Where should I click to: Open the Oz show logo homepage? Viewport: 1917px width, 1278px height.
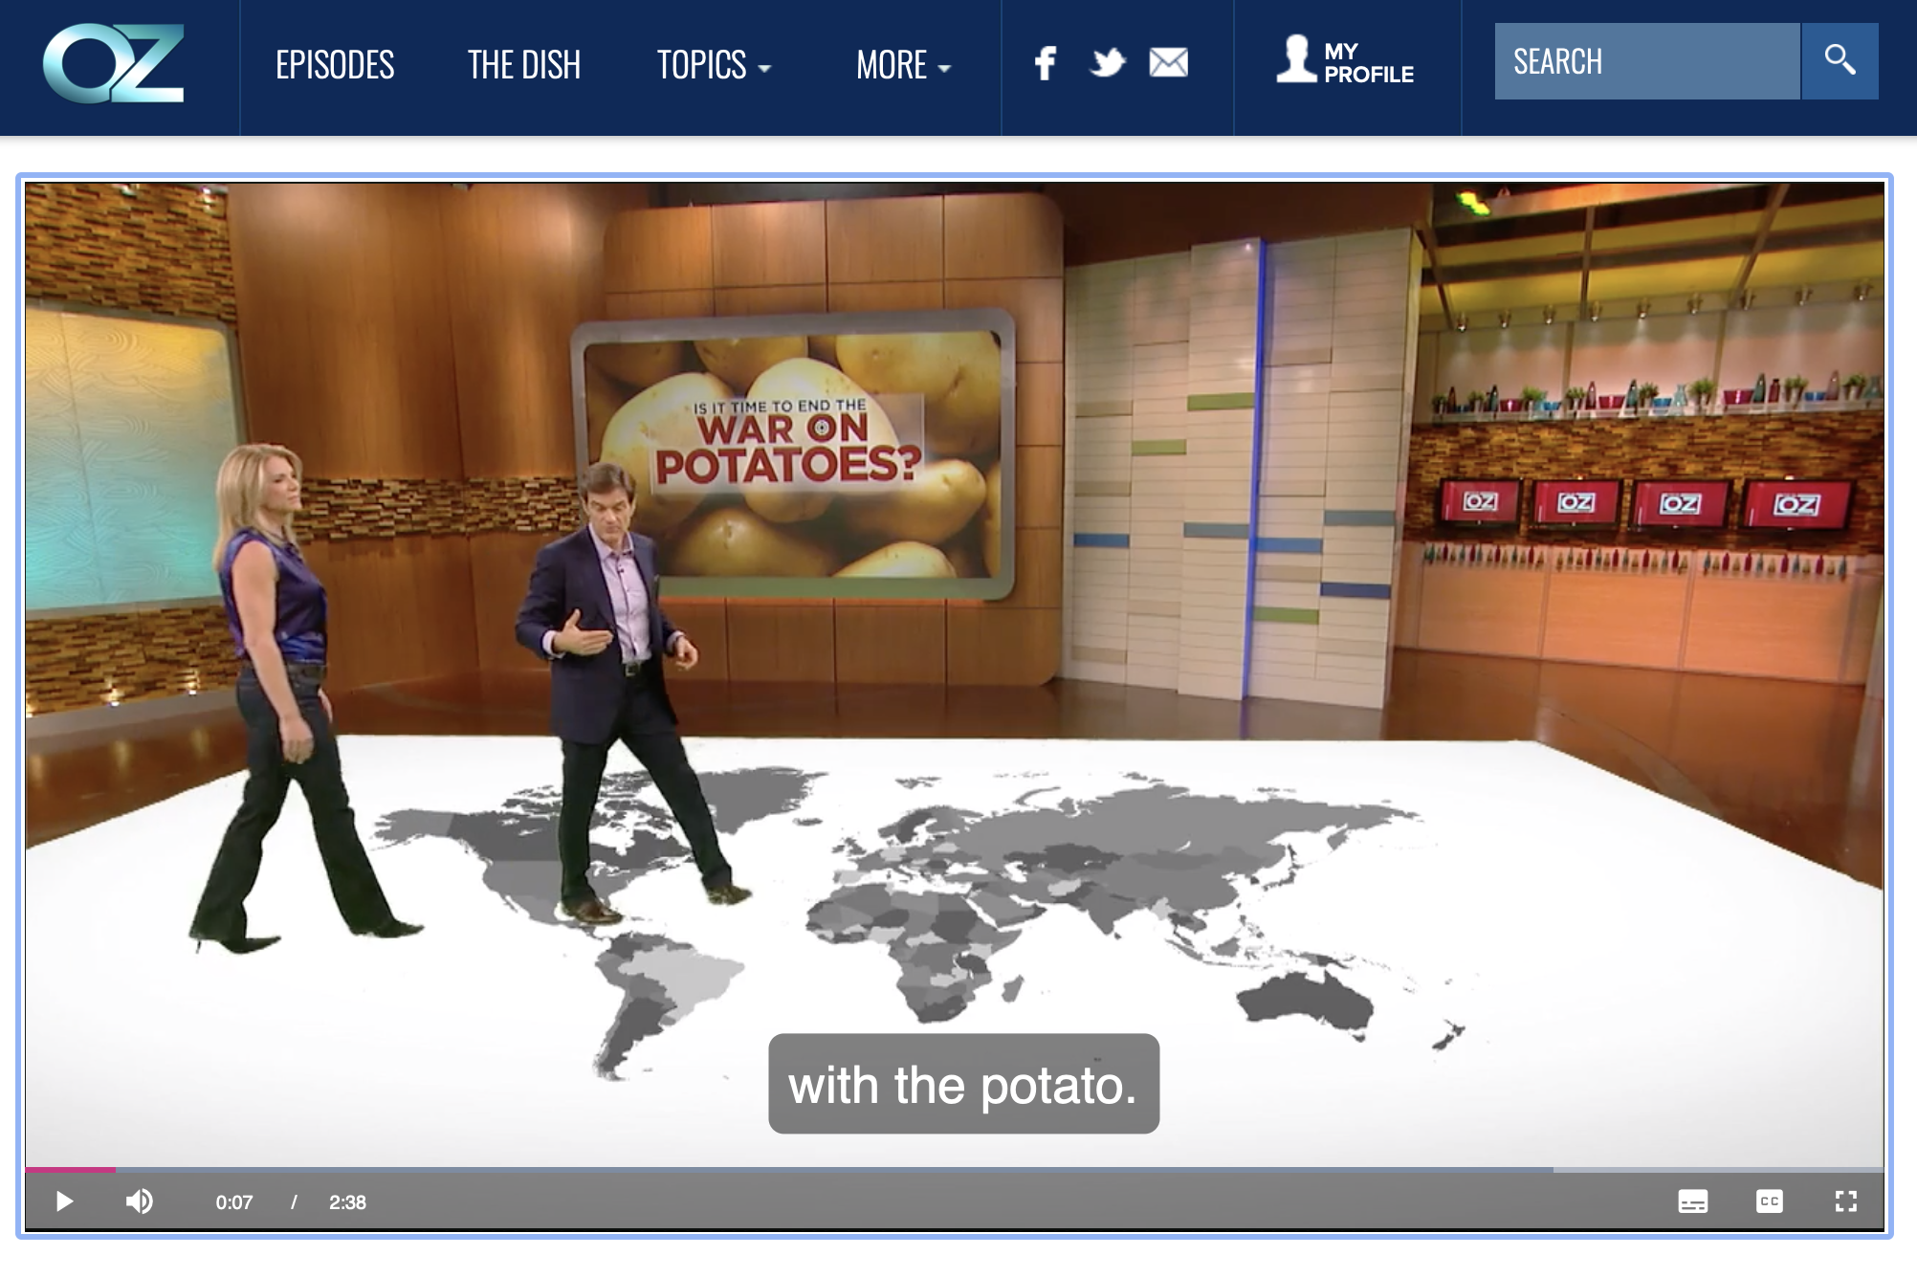[x=114, y=63]
